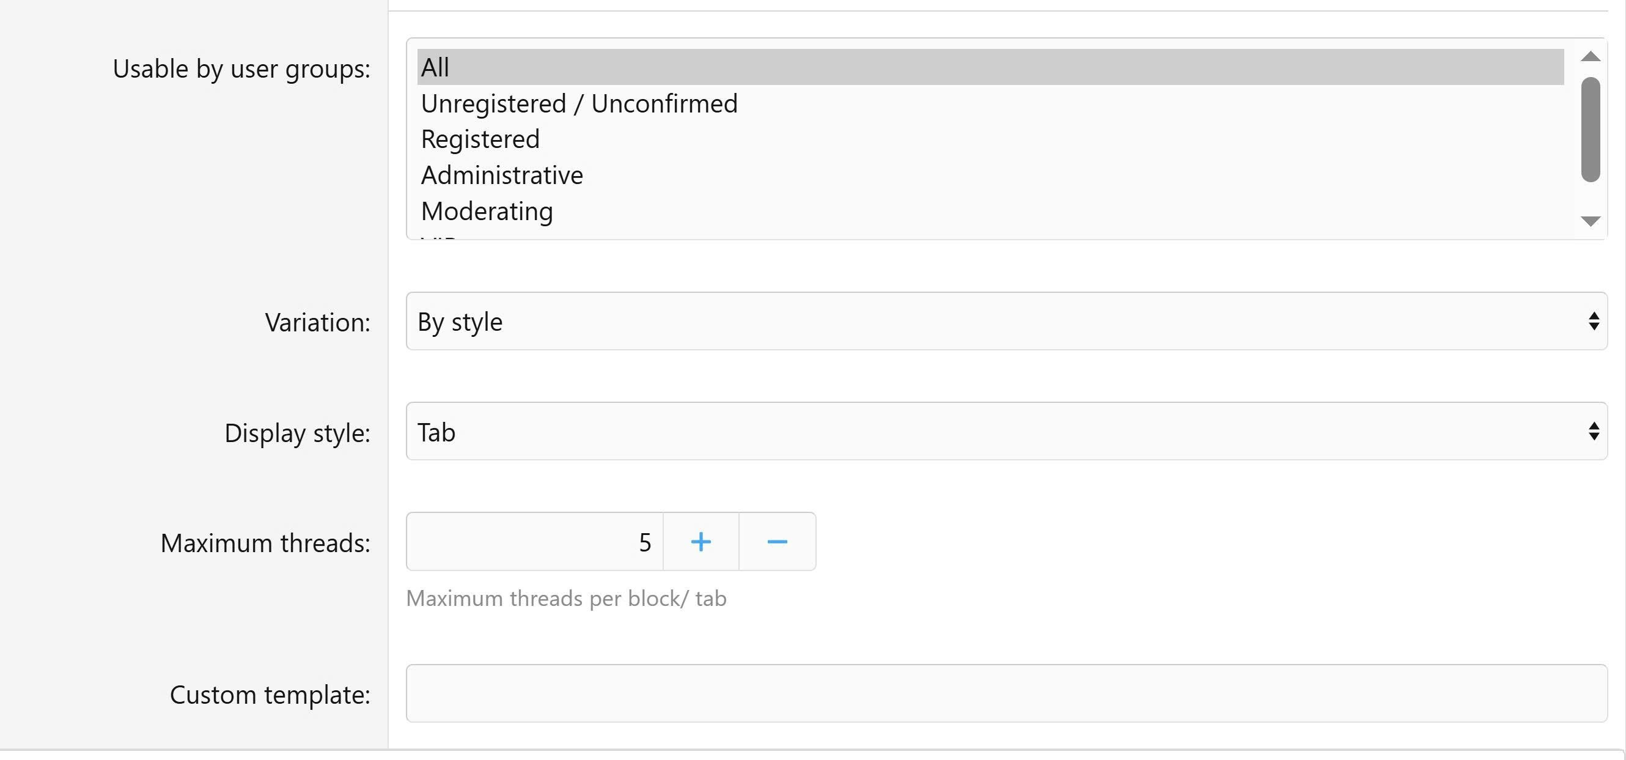The width and height of the screenshot is (1626, 760).
Task: Focus the Custom template text field
Action: [1006, 693]
